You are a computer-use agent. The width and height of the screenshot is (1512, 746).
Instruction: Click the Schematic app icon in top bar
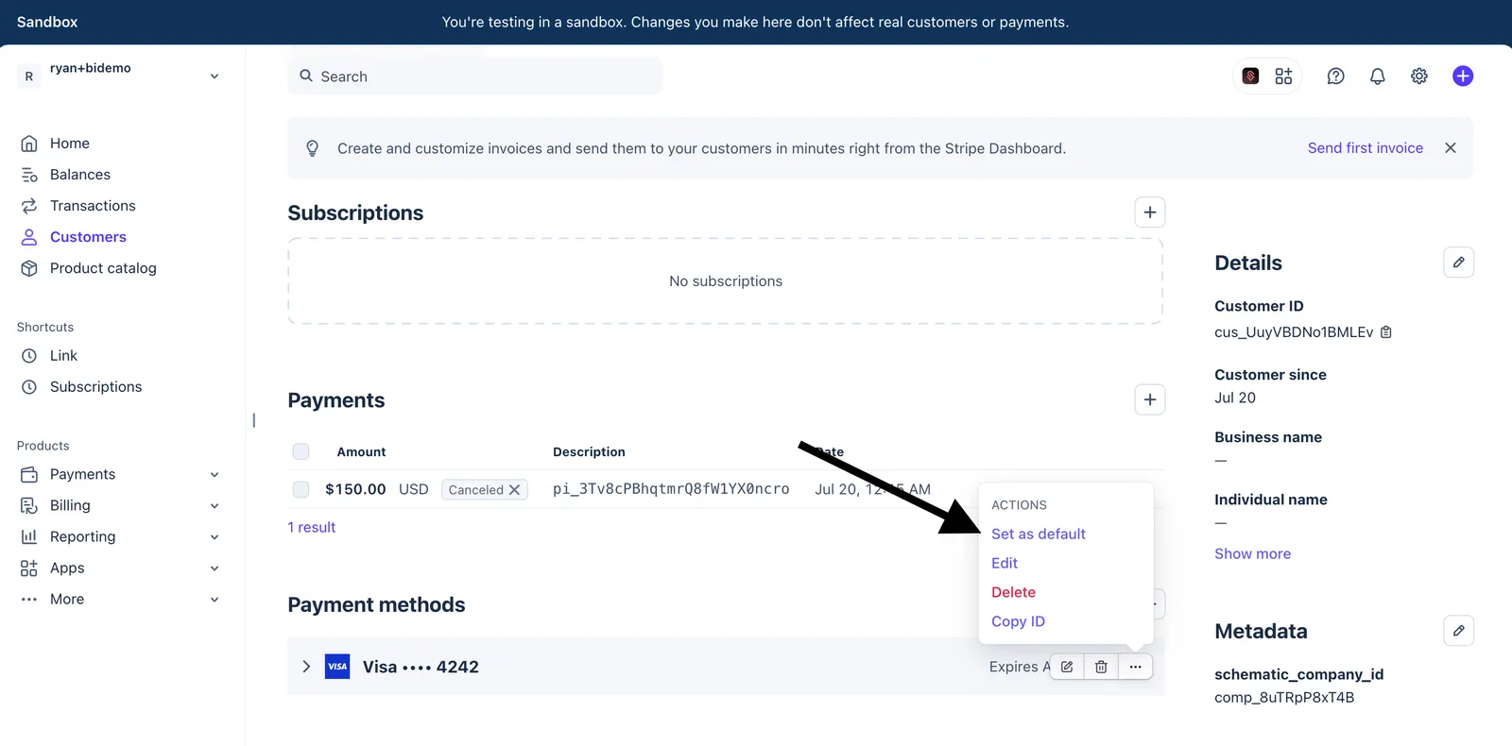click(x=1250, y=76)
